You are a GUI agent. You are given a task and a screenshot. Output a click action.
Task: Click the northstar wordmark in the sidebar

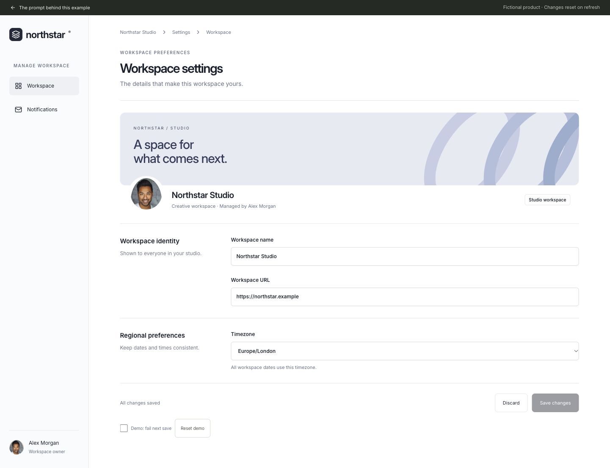(46, 35)
